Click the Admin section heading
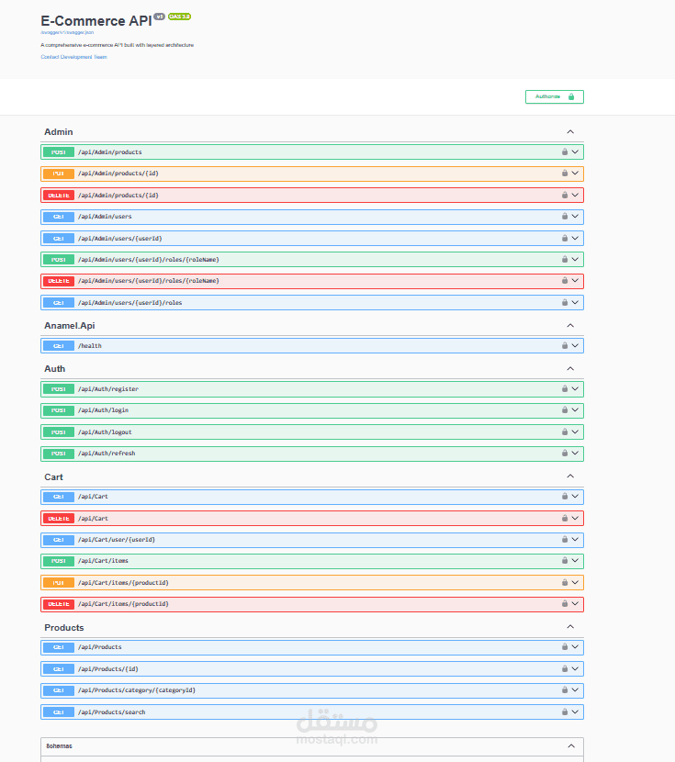 tap(58, 131)
